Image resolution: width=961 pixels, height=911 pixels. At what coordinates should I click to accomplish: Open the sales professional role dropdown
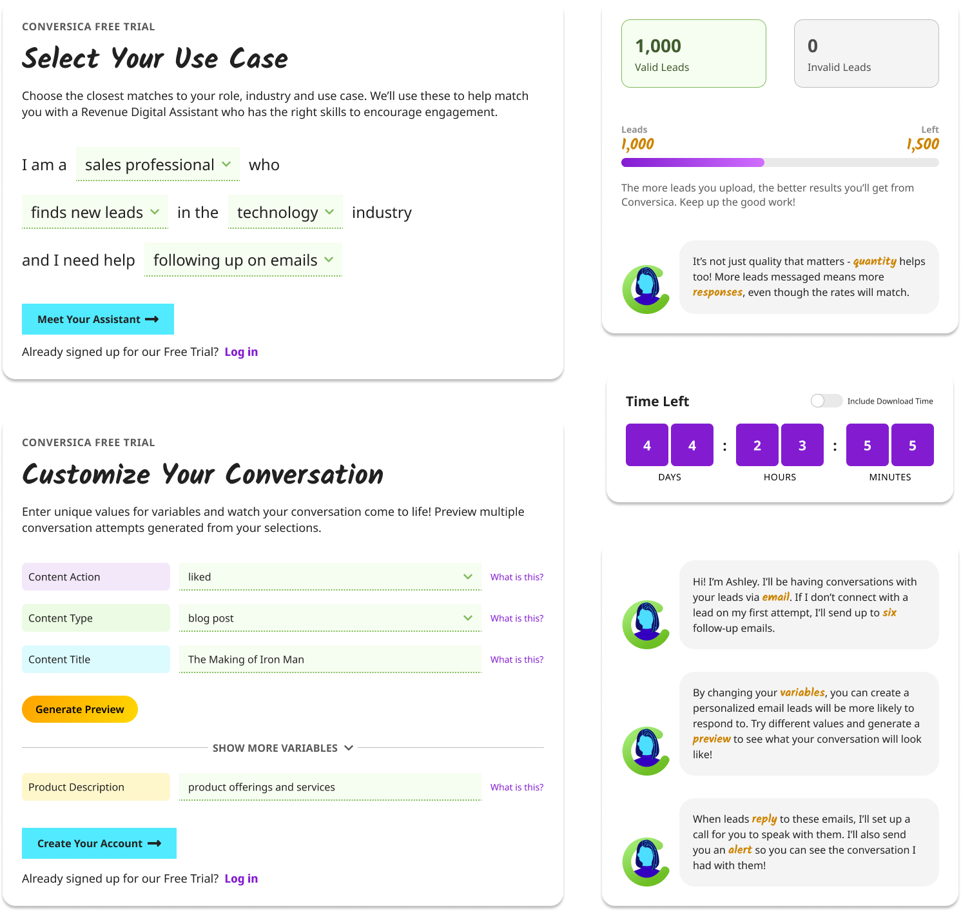point(157,164)
